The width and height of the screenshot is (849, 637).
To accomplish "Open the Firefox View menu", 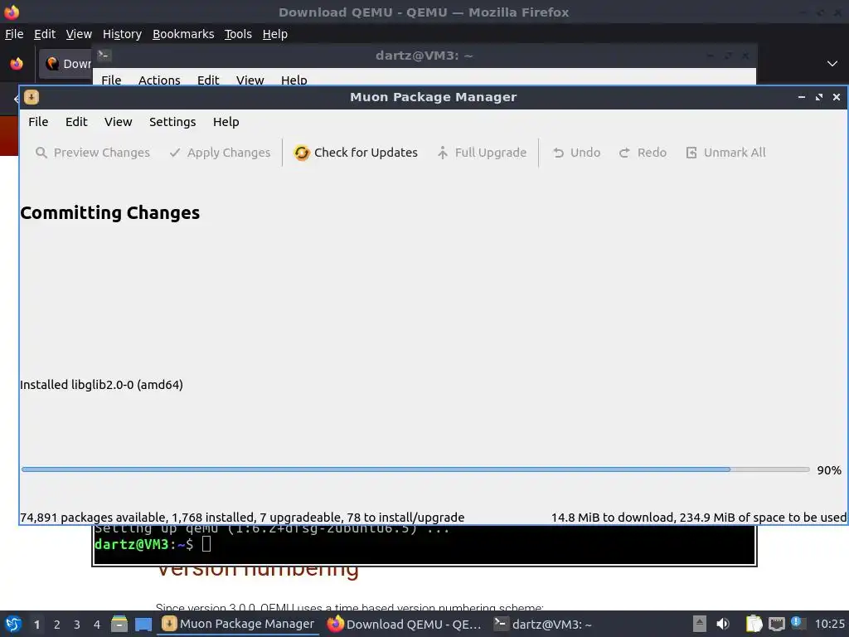I will click(79, 34).
